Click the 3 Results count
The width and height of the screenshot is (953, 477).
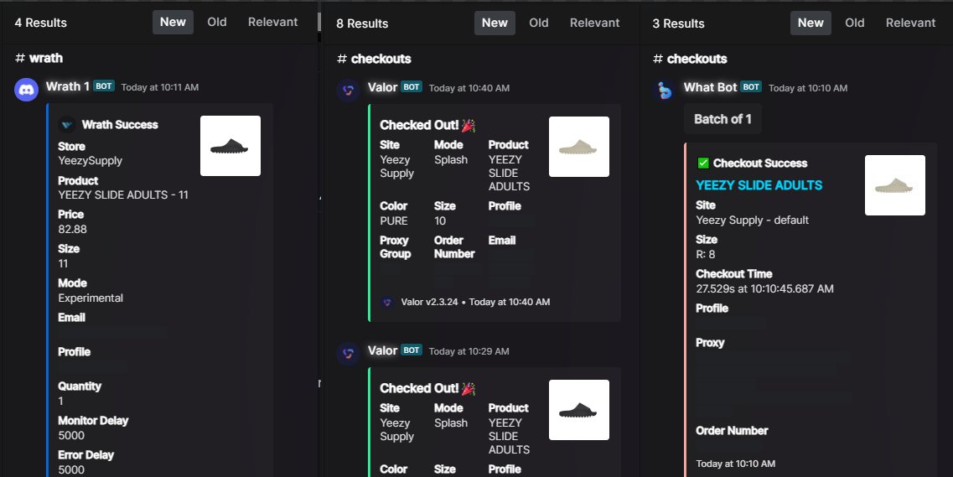(678, 23)
